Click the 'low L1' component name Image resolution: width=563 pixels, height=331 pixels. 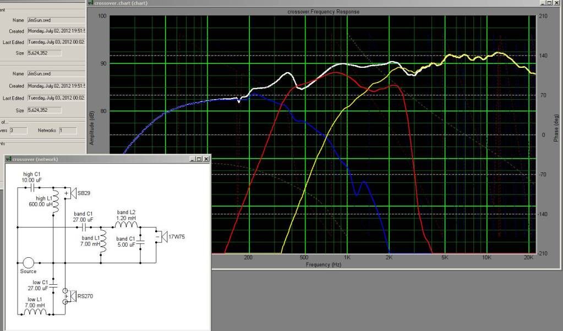pos(35,300)
